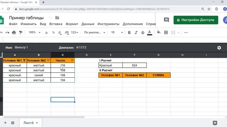Move document using folder icon
The image size is (227, 127).
57,18
